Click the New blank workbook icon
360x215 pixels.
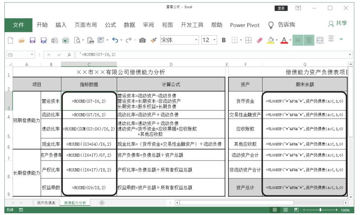tap(10, 40)
